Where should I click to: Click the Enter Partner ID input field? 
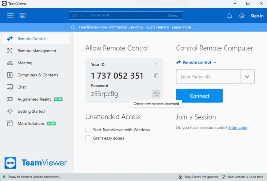207,76
